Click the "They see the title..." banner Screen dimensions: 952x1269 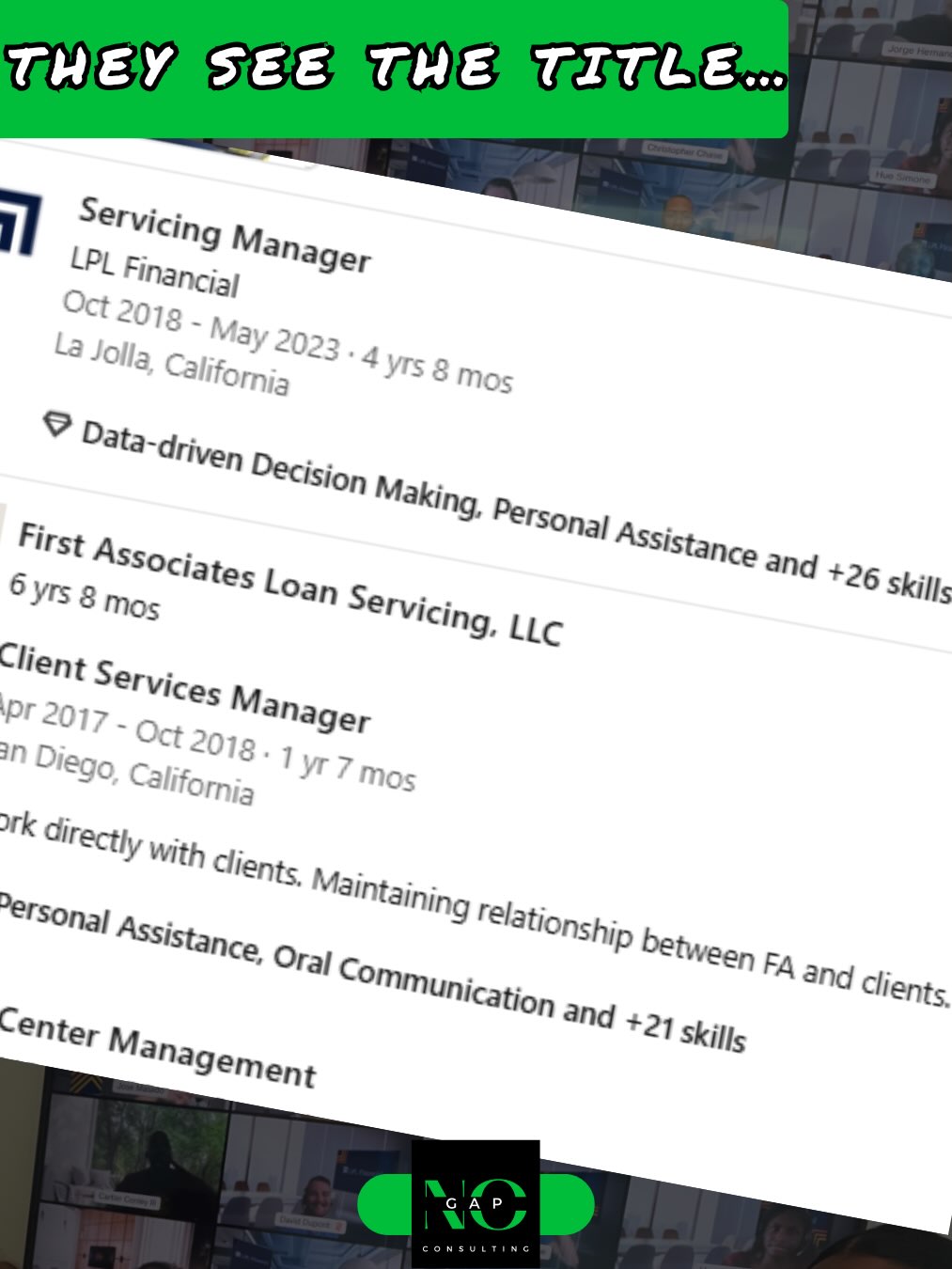tap(394, 69)
